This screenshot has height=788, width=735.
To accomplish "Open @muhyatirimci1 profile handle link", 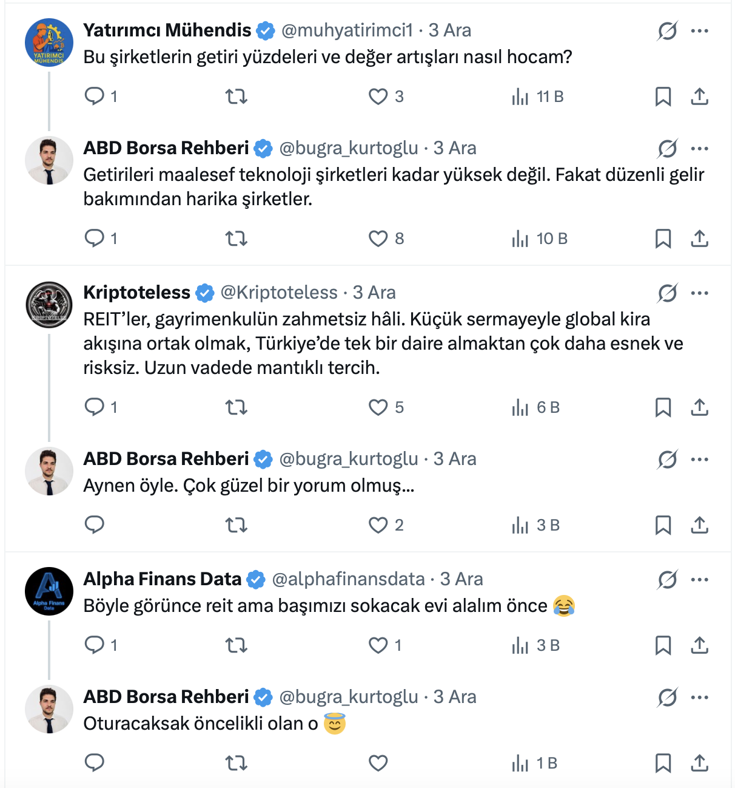I will [x=347, y=30].
